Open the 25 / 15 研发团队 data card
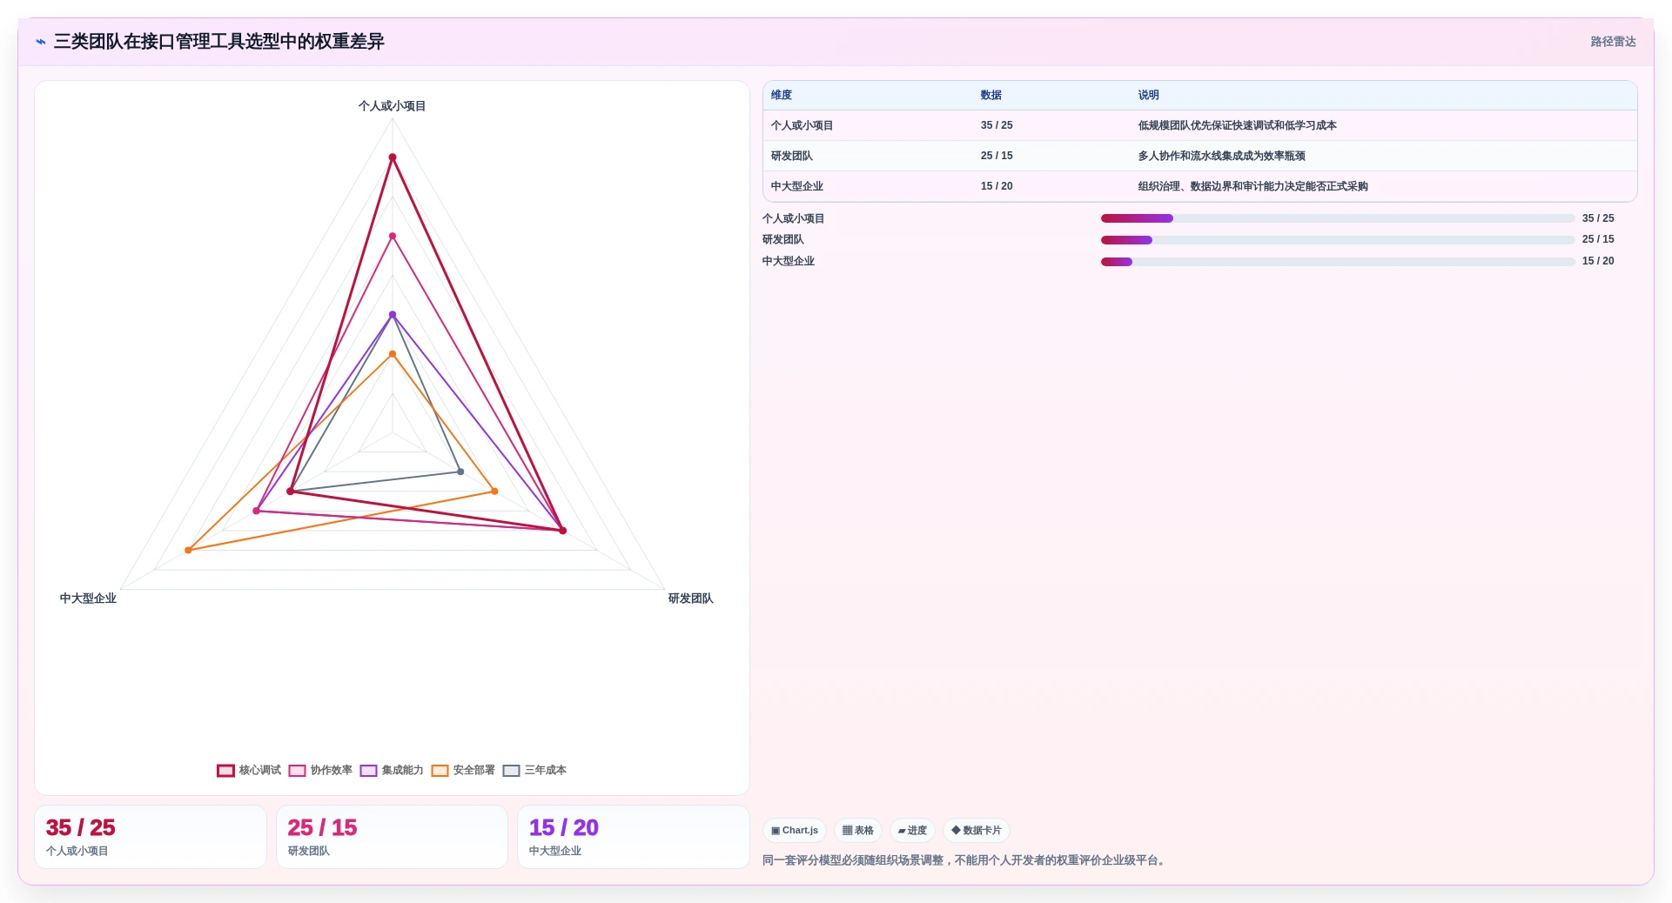 point(392,837)
